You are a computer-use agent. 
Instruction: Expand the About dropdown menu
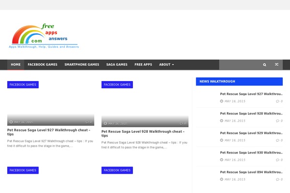pyautogui.click(x=166, y=65)
